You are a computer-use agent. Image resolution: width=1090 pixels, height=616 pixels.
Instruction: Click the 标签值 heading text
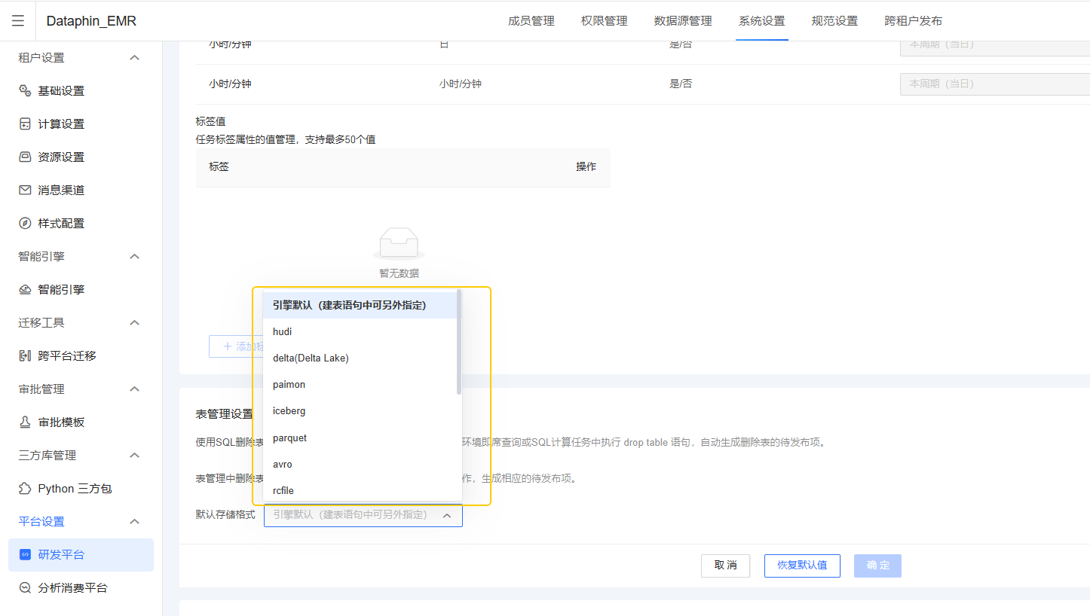coord(210,121)
